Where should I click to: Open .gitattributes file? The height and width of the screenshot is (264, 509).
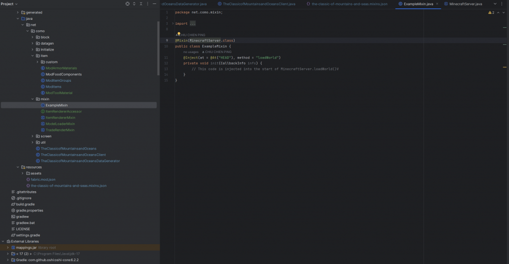pos(26,192)
